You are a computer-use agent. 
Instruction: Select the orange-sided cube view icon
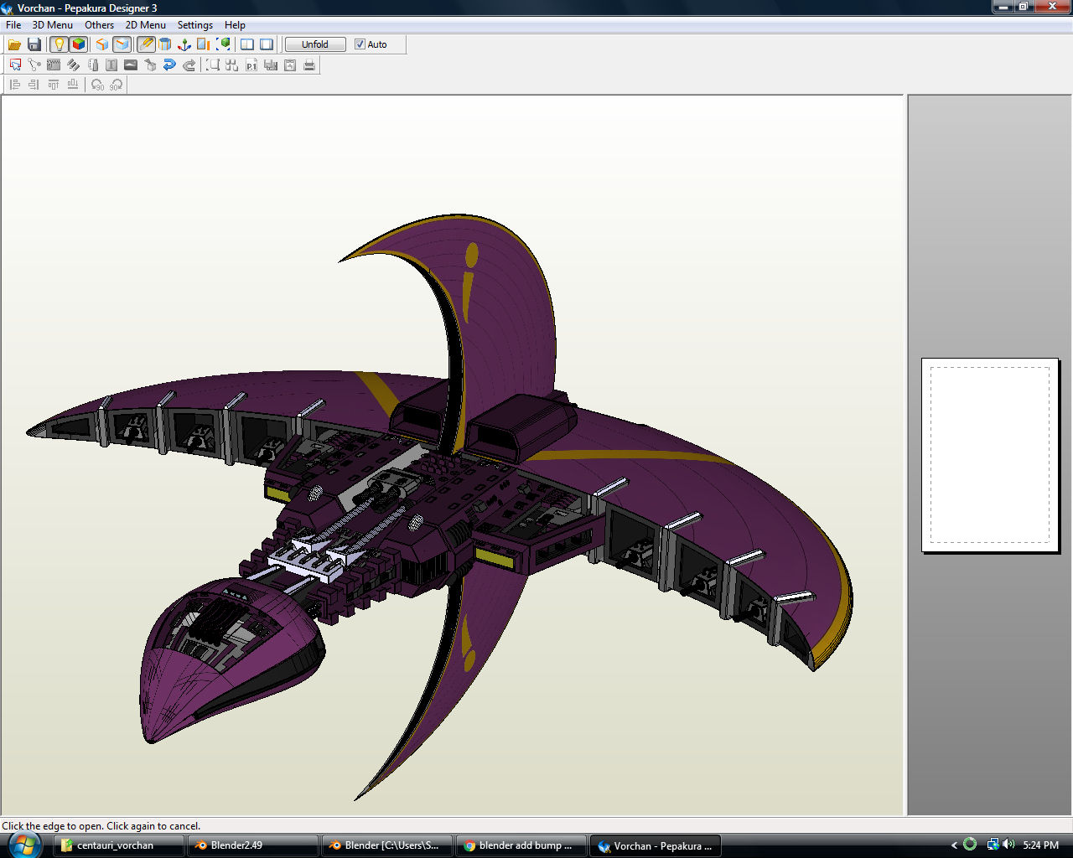101,44
